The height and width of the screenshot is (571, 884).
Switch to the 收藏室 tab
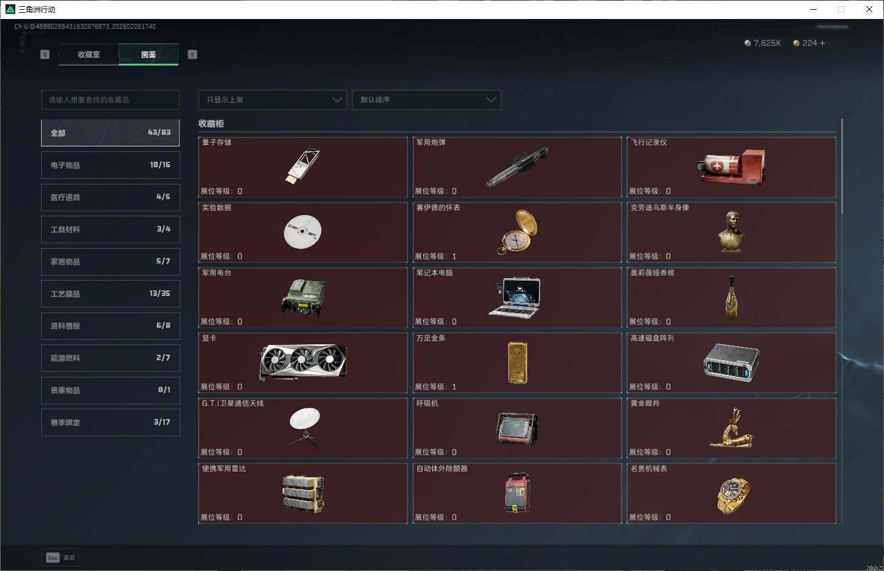point(89,55)
